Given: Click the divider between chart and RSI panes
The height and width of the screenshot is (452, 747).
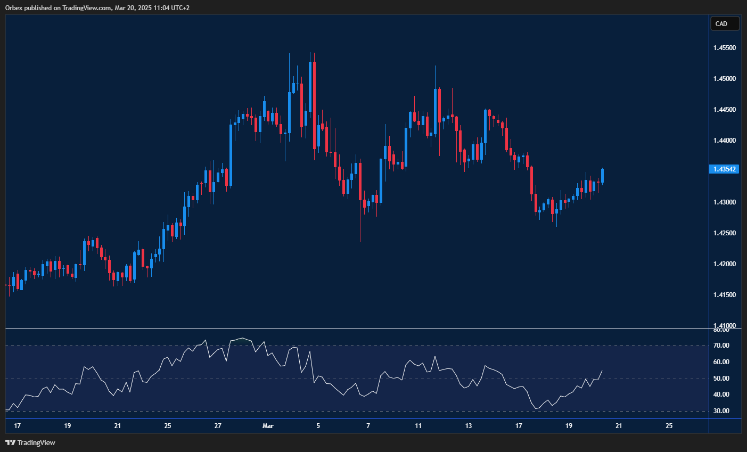Looking at the screenshot, I should [x=351, y=328].
